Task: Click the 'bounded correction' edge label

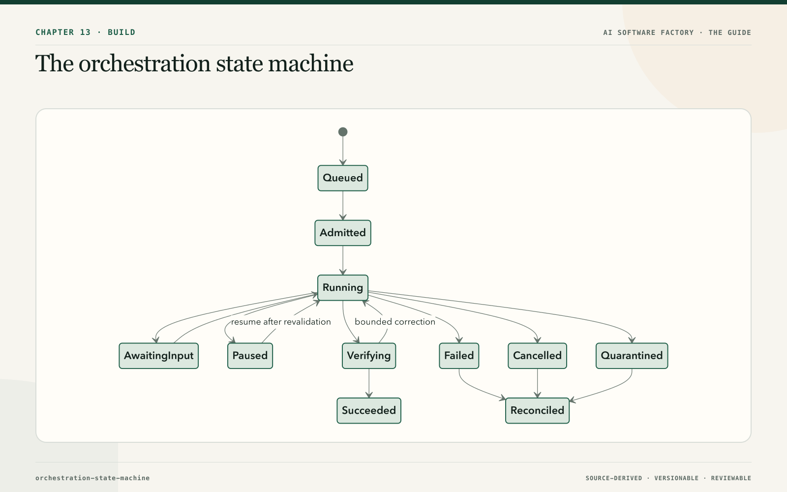Action: 395,322
